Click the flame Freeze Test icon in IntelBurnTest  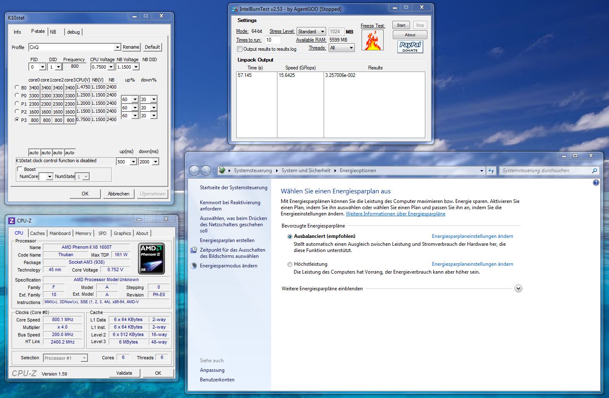click(x=372, y=40)
